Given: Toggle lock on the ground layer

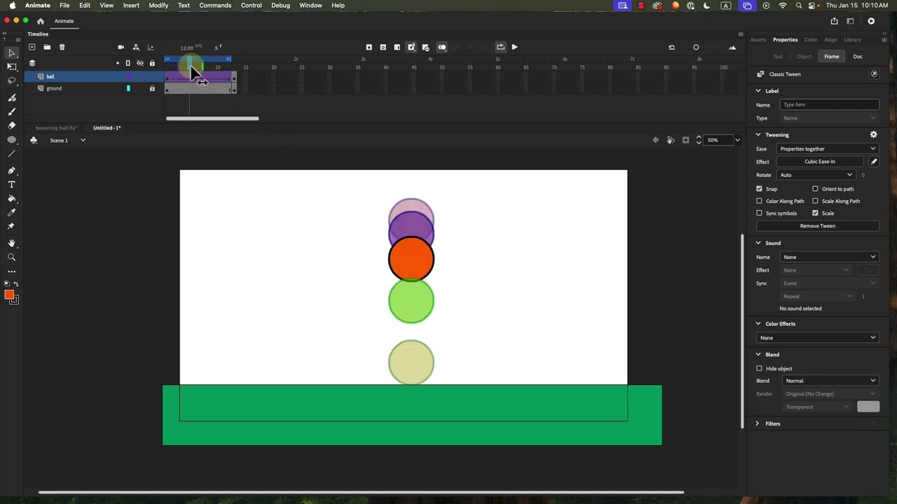Looking at the screenshot, I should tap(152, 88).
